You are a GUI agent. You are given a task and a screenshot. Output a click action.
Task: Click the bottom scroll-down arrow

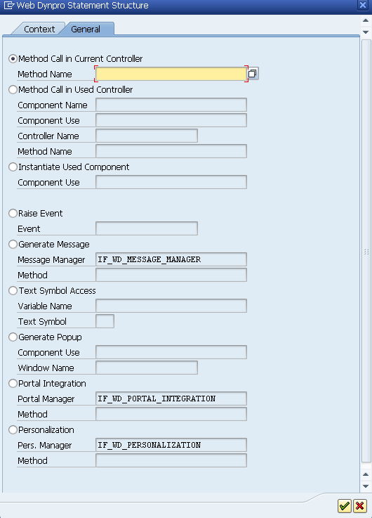[x=366, y=486]
